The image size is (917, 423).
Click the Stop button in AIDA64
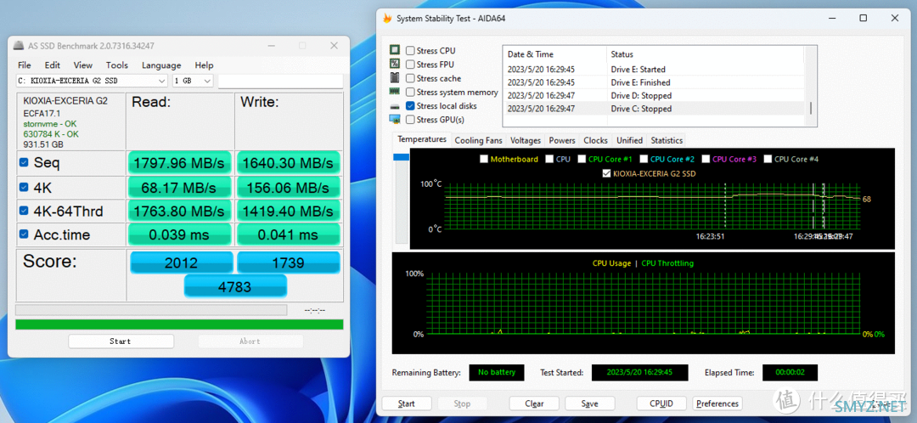462,403
